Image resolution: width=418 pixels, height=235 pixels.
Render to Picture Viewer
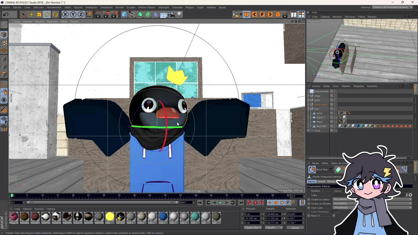click(x=107, y=14)
